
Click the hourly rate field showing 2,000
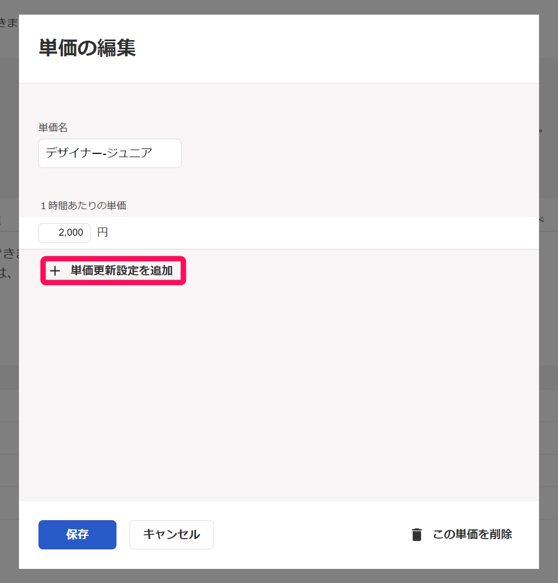tap(64, 233)
